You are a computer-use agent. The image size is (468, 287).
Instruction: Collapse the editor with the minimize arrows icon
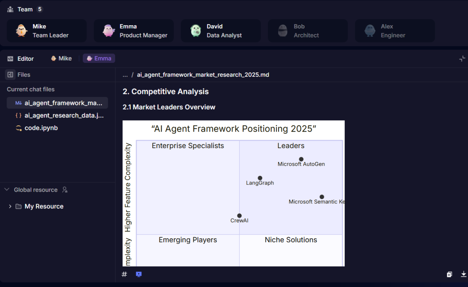click(462, 58)
